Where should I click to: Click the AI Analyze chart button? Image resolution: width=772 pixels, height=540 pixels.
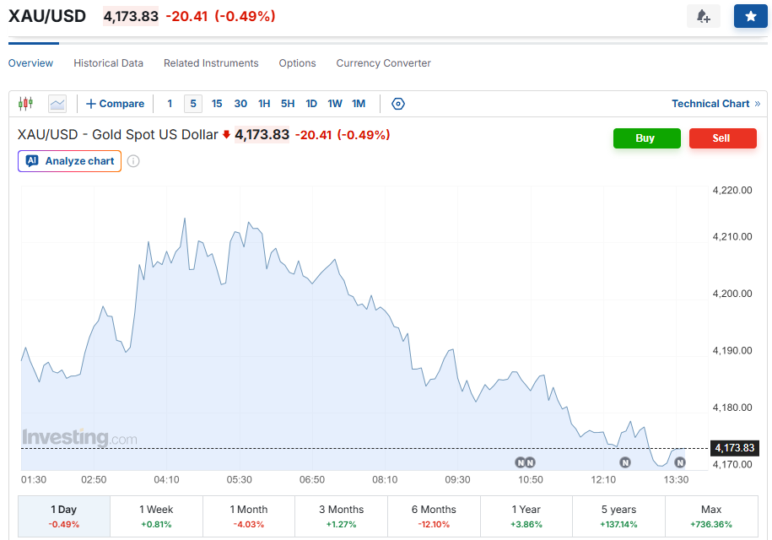pyautogui.click(x=69, y=161)
